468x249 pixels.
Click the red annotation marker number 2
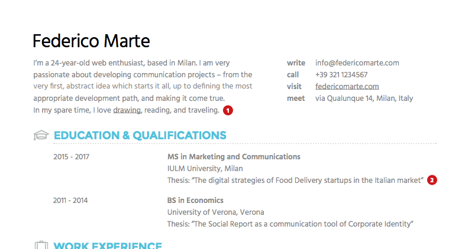click(432, 181)
